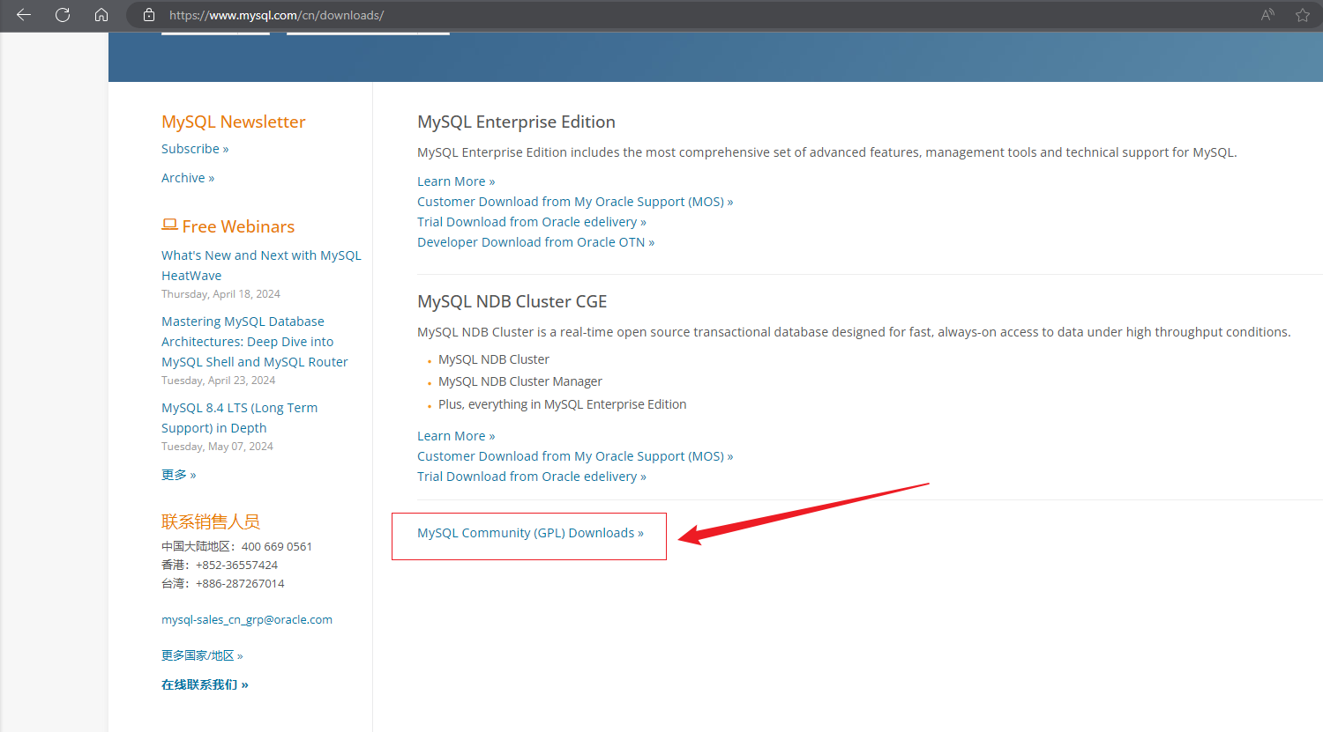Open the Free Webinars heading
1323x732 pixels.
(x=228, y=226)
